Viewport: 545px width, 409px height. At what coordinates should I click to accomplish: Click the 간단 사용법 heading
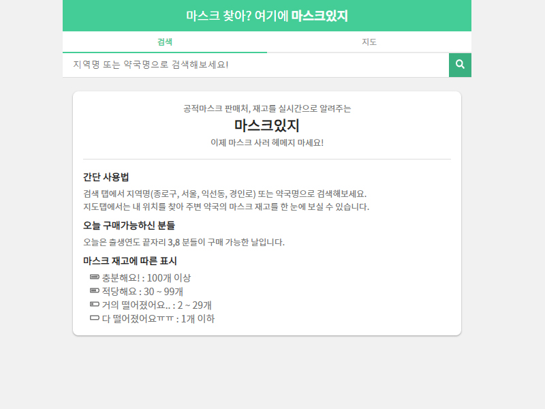[x=106, y=177]
